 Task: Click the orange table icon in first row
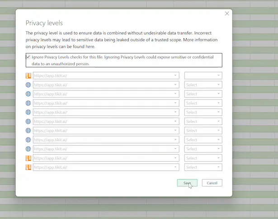click(x=28, y=76)
